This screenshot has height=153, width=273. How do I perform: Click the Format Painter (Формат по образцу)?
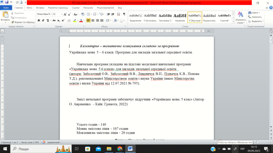[x=23, y=22]
